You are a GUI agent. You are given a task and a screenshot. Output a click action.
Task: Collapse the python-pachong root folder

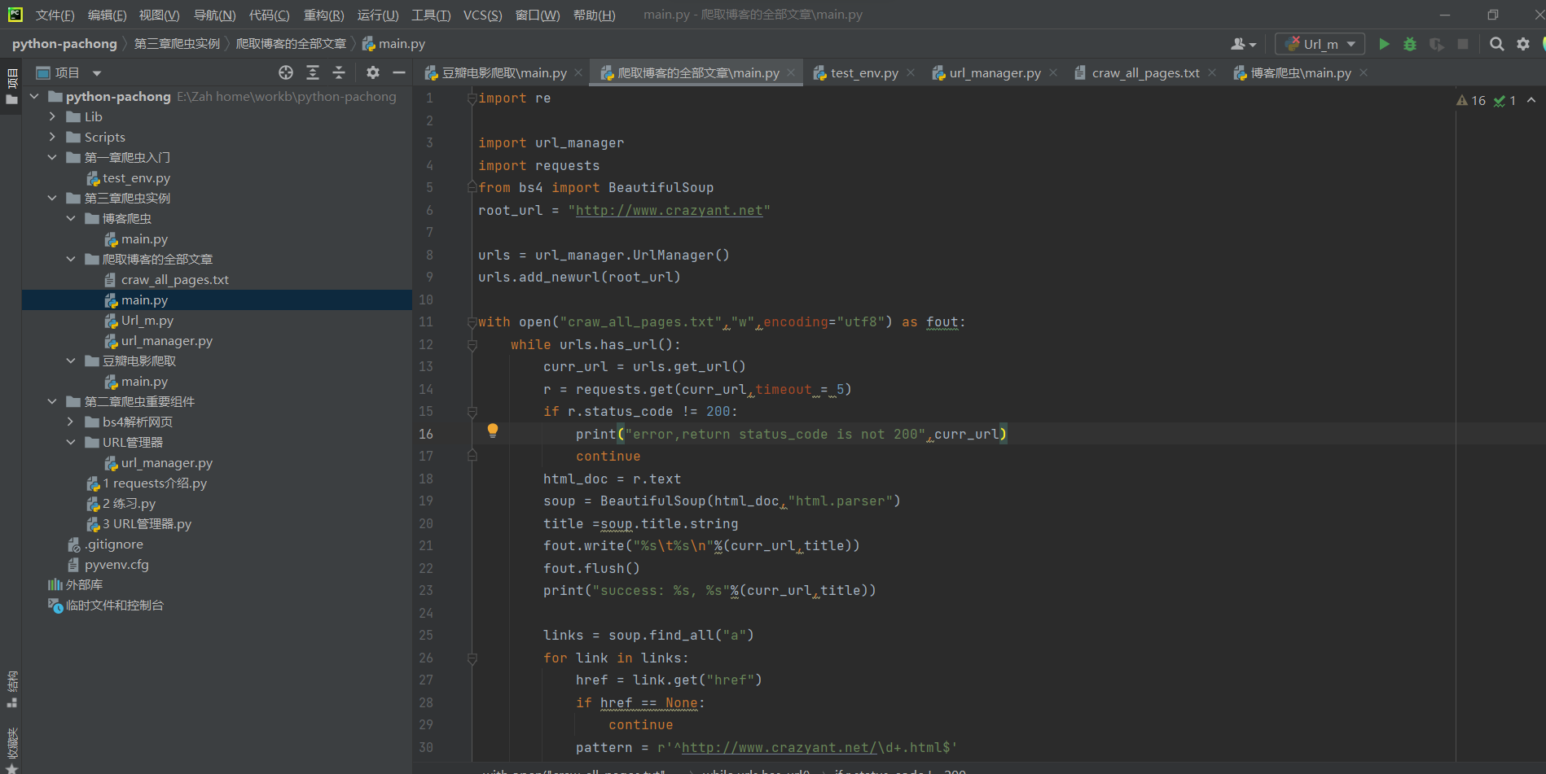34,96
